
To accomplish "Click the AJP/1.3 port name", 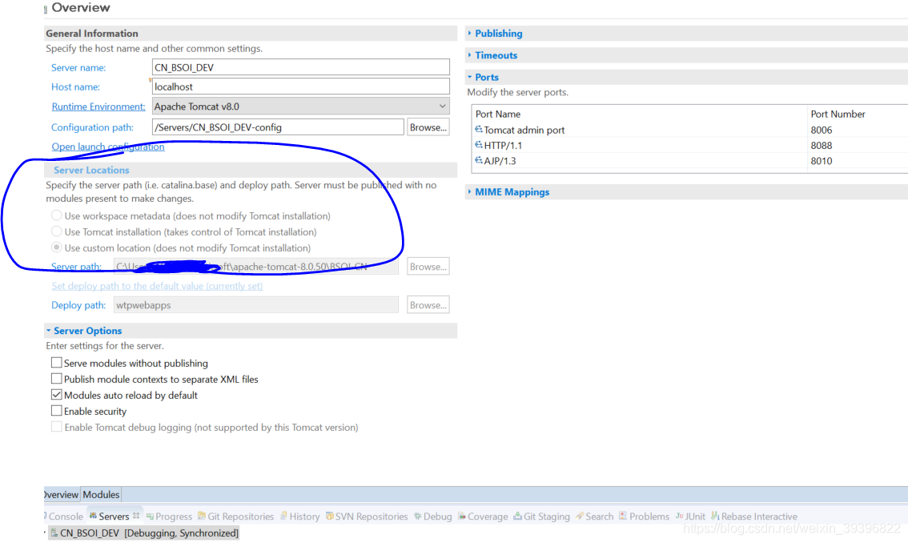I will (500, 161).
